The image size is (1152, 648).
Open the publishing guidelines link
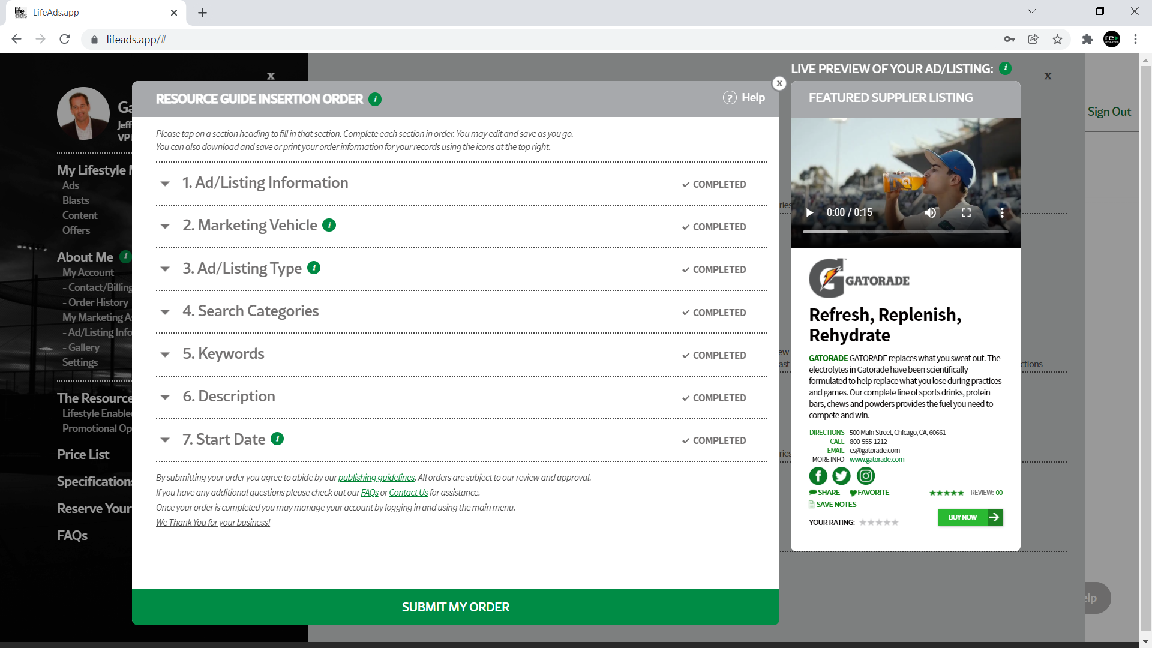(376, 478)
